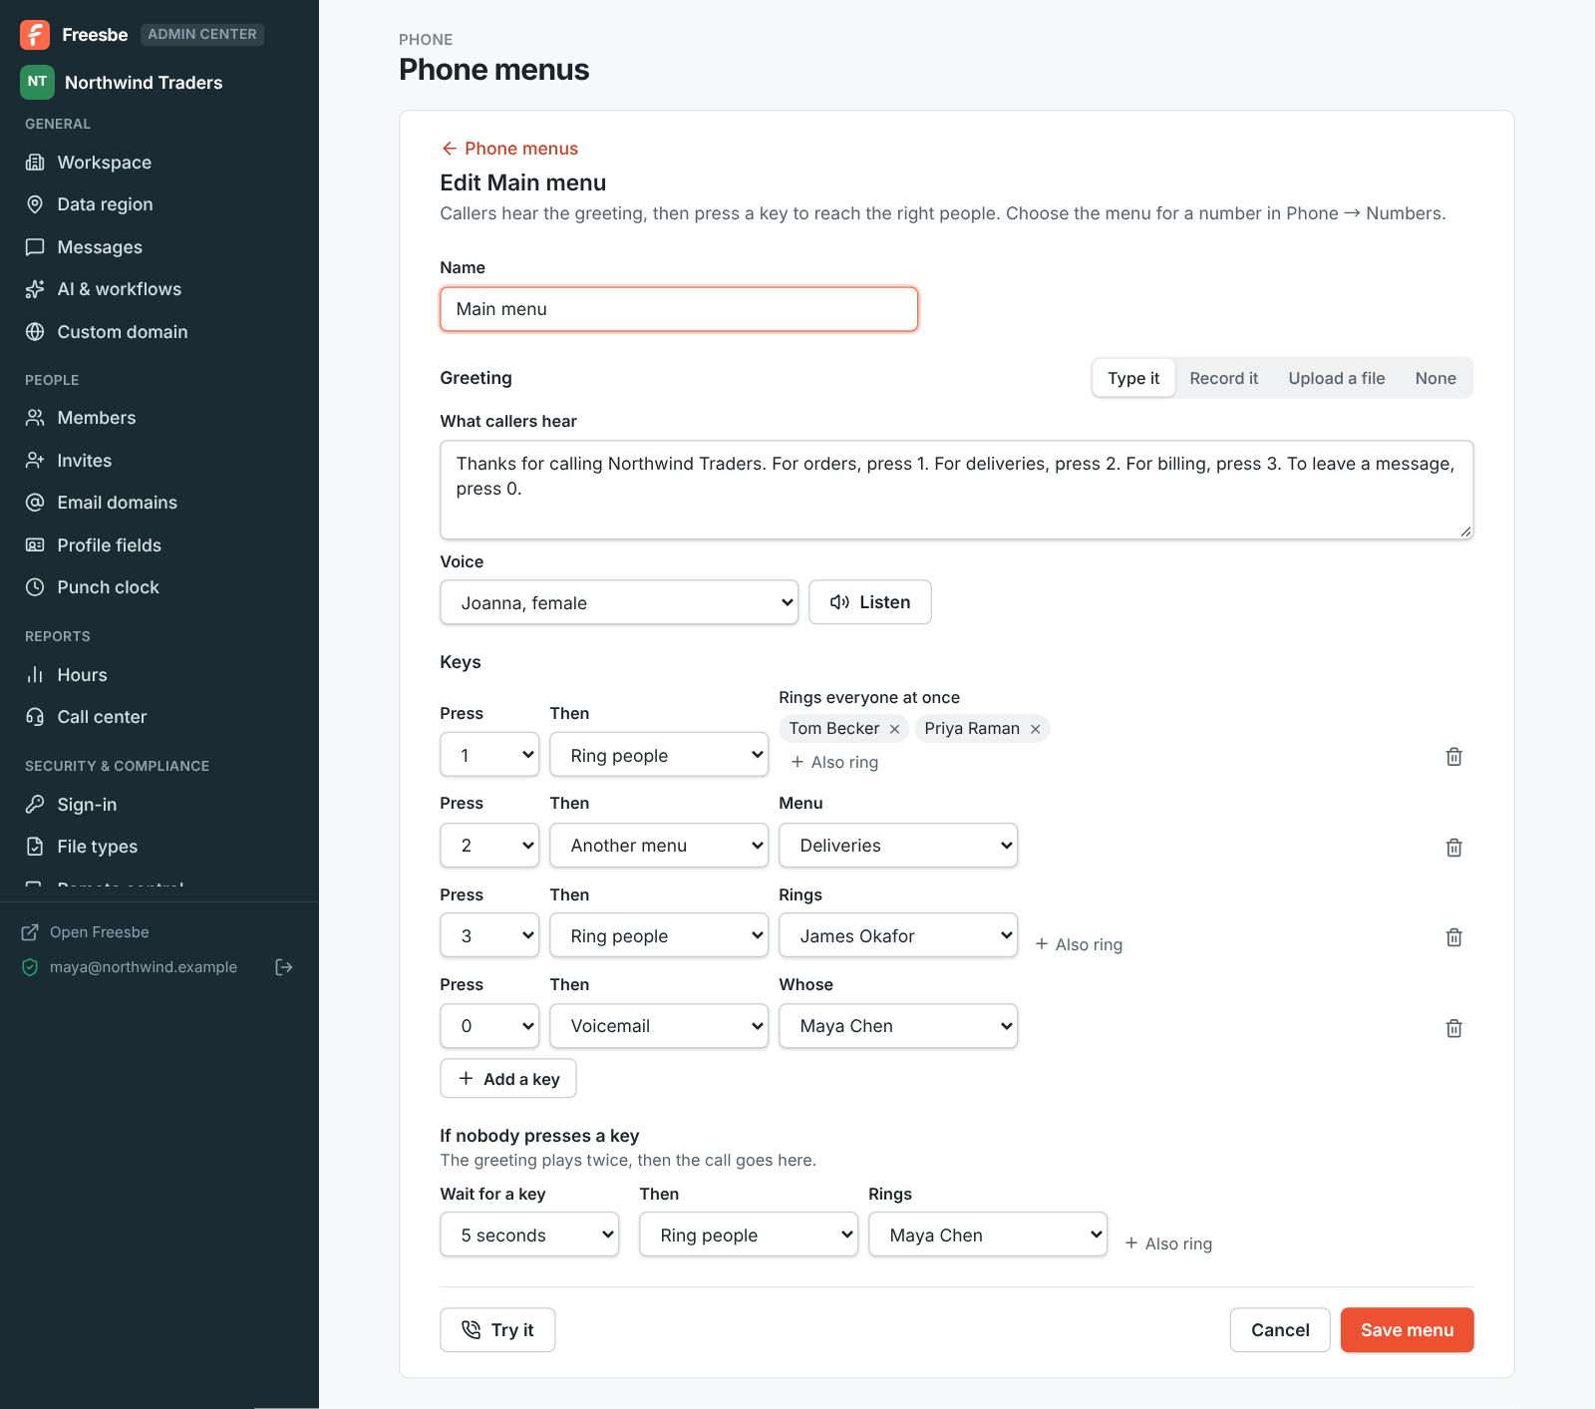Click the Freesbe logo icon
Viewport: 1595px width, 1409px height.
pos(35,35)
